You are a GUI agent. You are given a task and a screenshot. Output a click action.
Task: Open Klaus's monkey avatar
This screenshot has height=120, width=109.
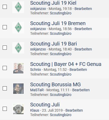18,109
